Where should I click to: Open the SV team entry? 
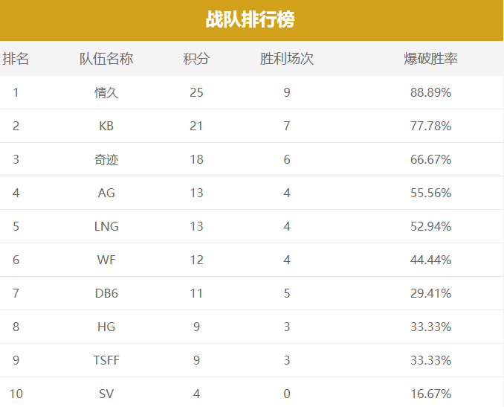[106, 394]
